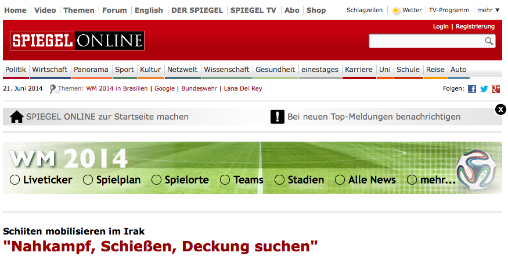Click the exclamation notification icon
Image resolution: width=508 pixels, height=256 pixels.
278,117
